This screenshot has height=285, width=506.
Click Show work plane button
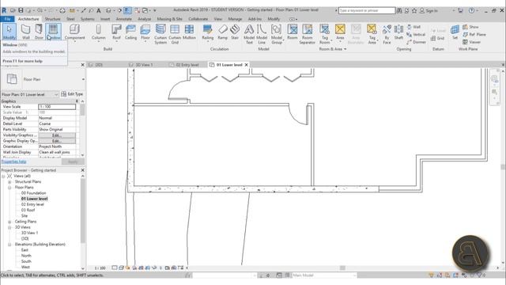click(470, 27)
